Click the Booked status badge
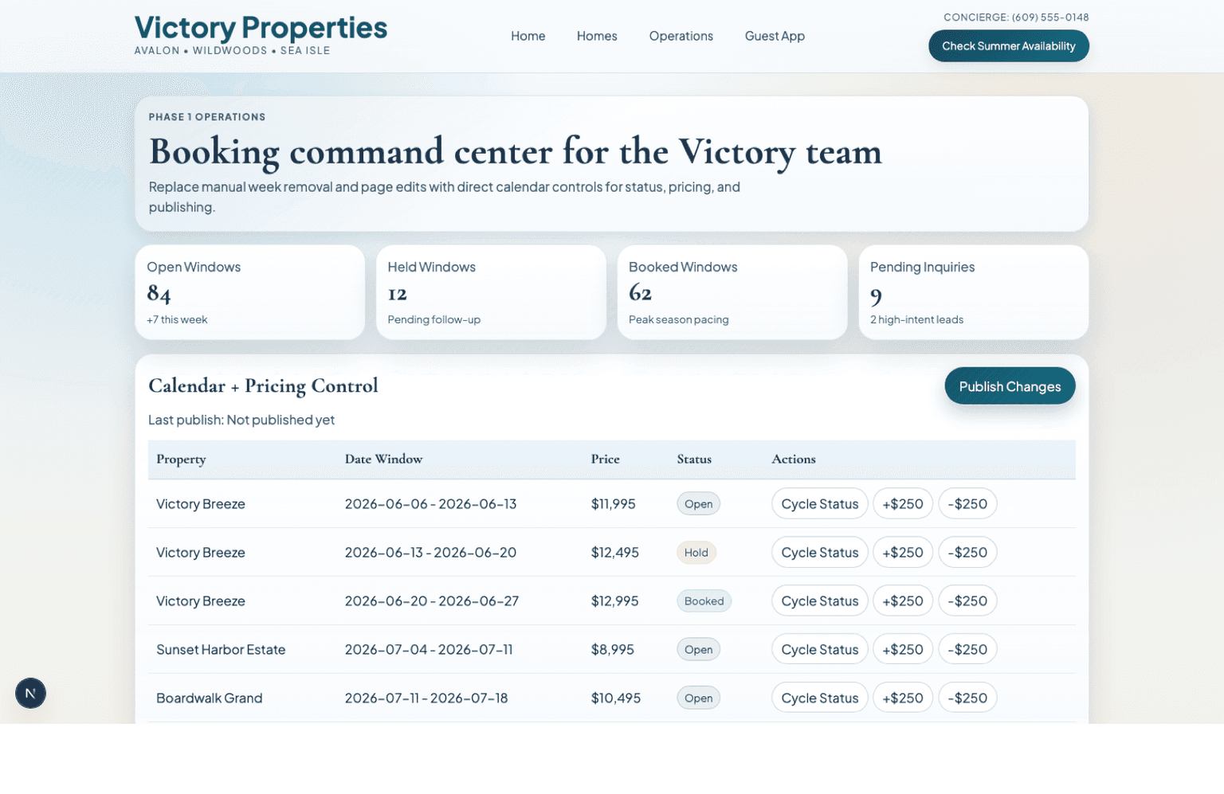 [x=704, y=601]
